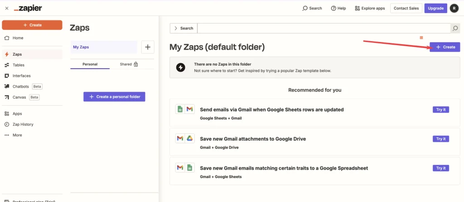
Task: Click Google Sheets icon in first template
Action: point(180,109)
